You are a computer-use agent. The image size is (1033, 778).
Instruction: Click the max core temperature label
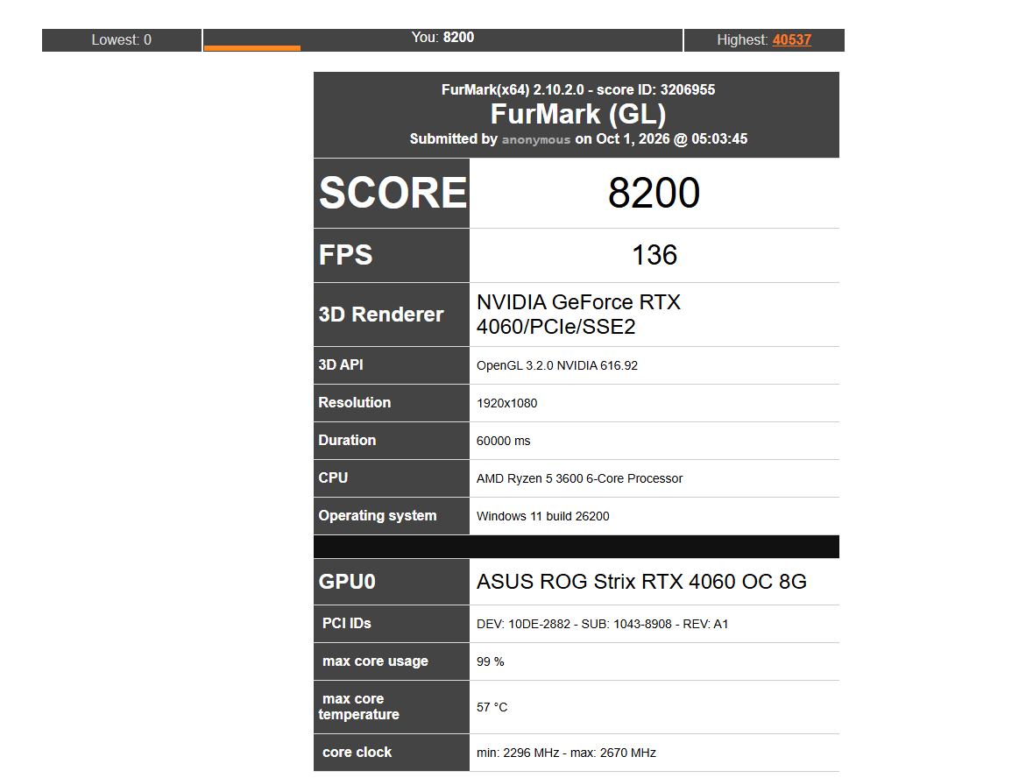tap(359, 707)
